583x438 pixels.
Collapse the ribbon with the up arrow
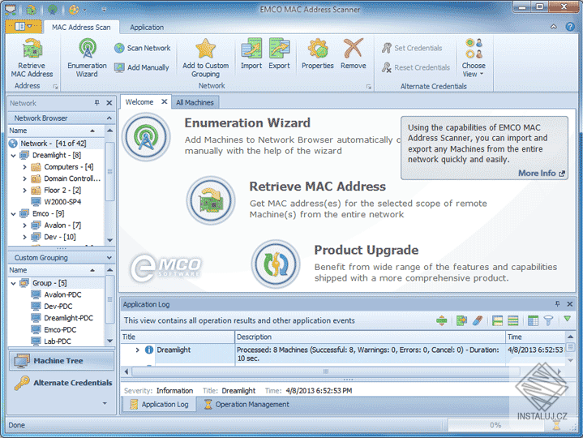(x=554, y=27)
